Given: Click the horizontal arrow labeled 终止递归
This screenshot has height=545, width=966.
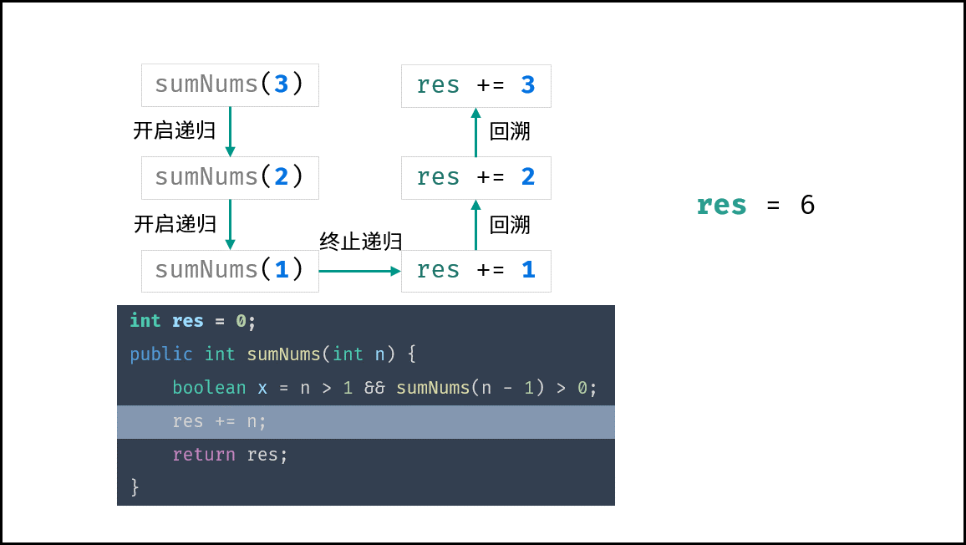Looking at the screenshot, I should click(x=360, y=271).
